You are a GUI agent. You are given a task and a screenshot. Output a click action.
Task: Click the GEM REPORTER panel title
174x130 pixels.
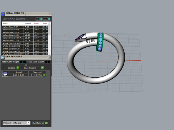14,57
